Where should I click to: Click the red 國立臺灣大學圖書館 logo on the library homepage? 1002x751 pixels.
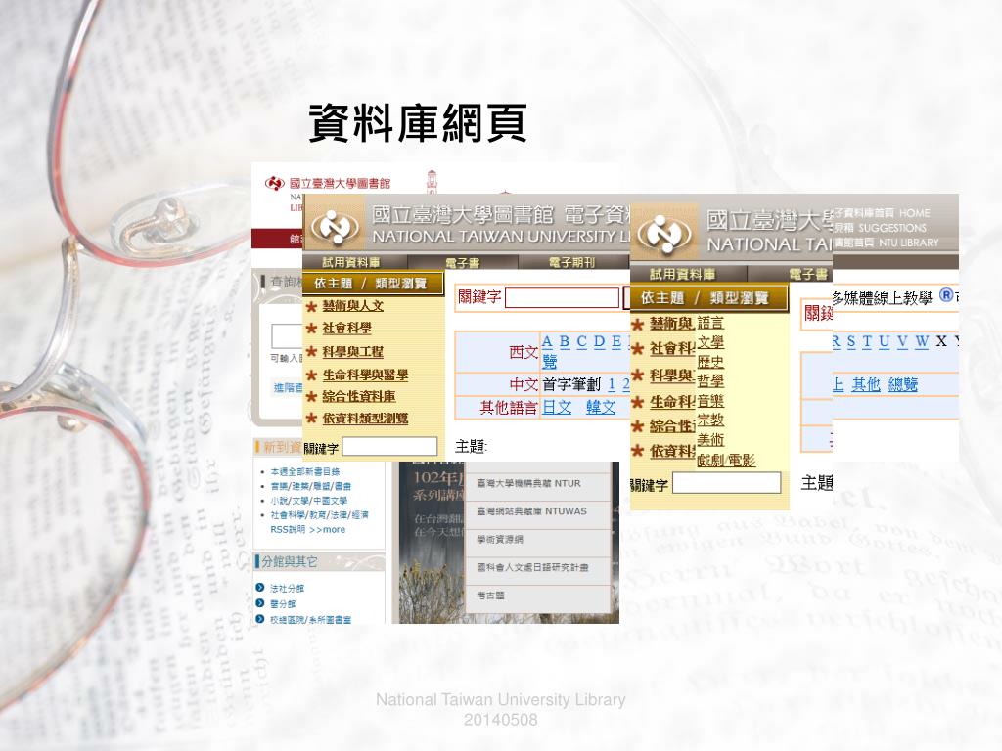275,184
